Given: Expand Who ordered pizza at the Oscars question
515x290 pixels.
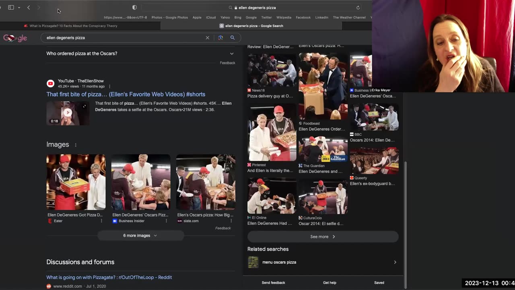Looking at the screenshot, I should coord(140,53).
